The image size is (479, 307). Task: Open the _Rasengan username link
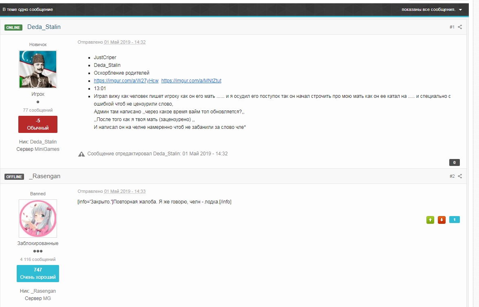point(45,176)
